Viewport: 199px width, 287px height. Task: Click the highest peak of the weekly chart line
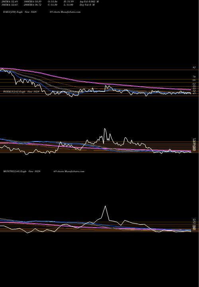pyautogui.click(x=105, y=129)
